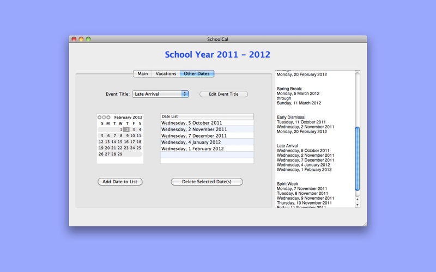Click the Spring Break: heading in the summary panel
This screenshot has width=436, height=272.
pyautogui.click(x=289, y=89)
